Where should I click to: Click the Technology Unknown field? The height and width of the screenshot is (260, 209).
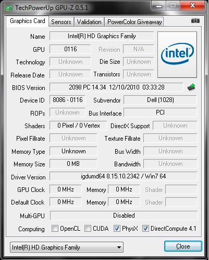click(x=70, y=62)
